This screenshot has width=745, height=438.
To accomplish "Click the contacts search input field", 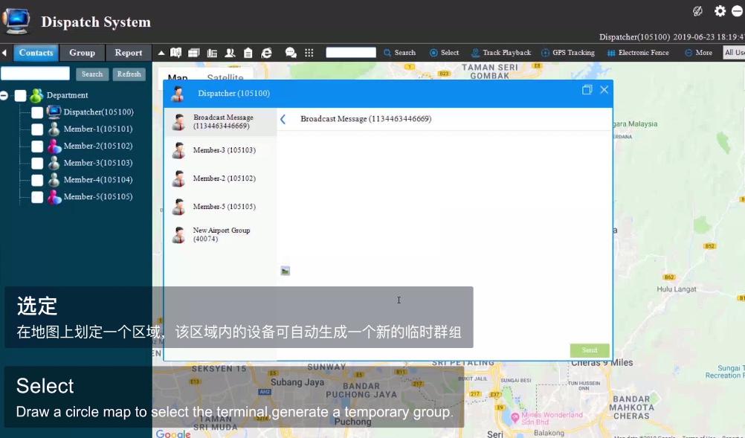I will coord(35,74).
